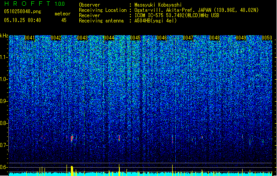Click the 0.9 kHz axis label
This screenshot has width=277, height=176.
[x=4, y=101]
